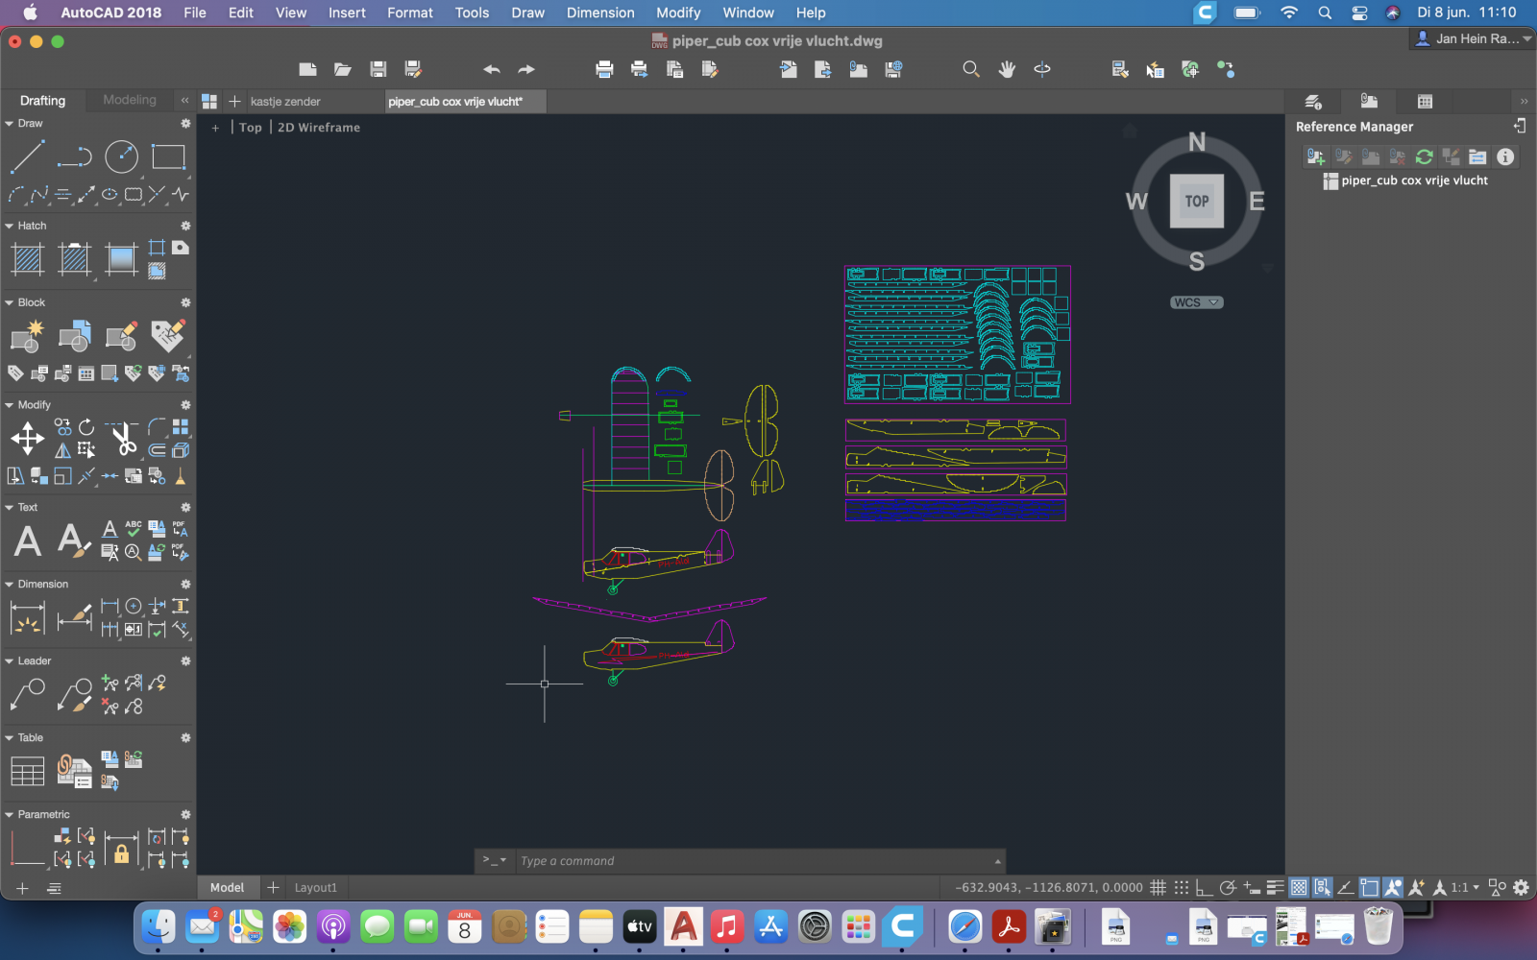This screenshot has width=1537, height=960.
Task: Open the Format menu
Action: [410, 12]
